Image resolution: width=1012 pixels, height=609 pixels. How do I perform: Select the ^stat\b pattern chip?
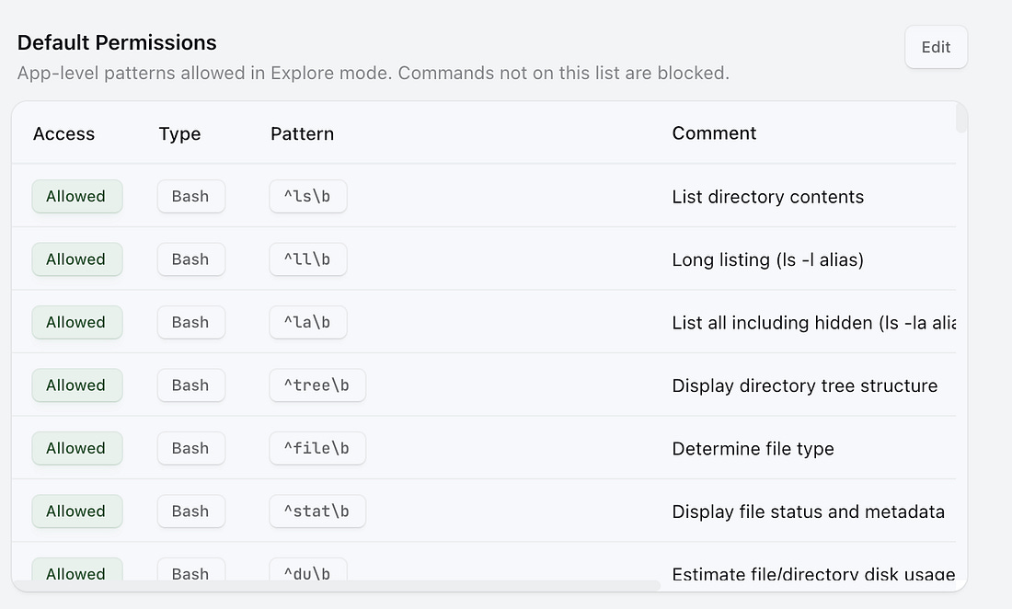tap(316, 511)
